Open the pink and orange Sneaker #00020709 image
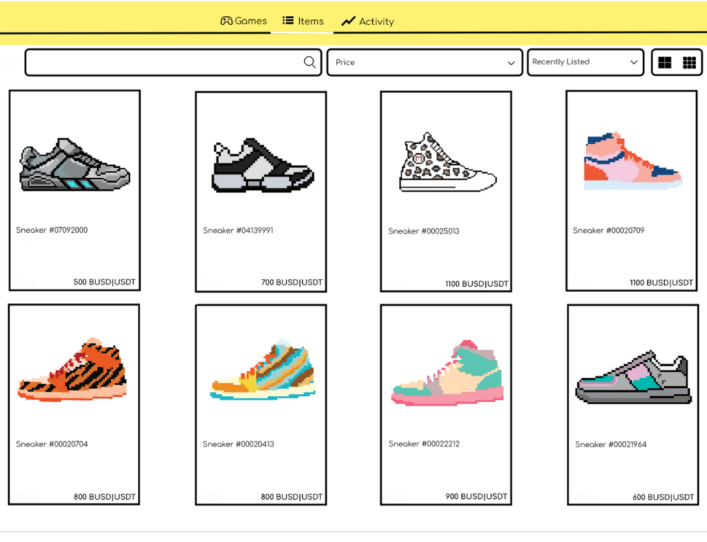The height and width of the screenshot is (542, 707). click(x=632, y=161)
